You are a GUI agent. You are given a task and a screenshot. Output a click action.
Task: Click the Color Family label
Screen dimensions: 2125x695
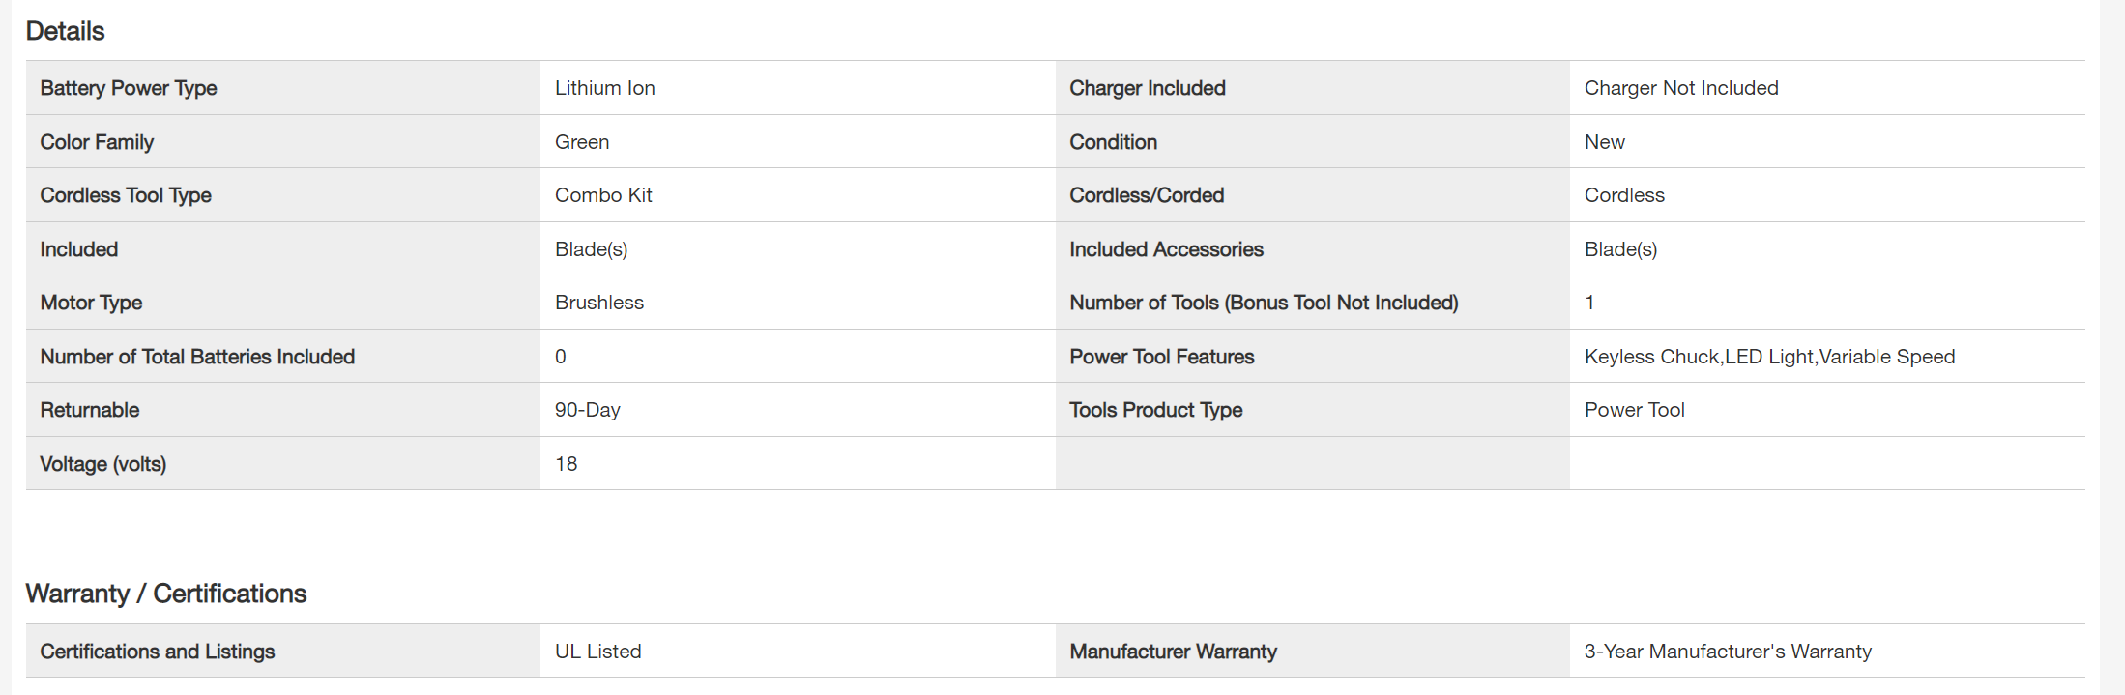97,142
